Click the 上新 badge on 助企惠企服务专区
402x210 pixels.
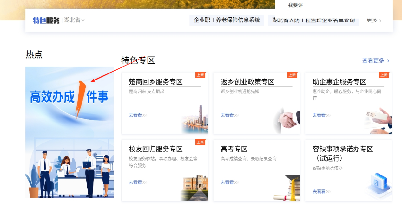[384, 75]
